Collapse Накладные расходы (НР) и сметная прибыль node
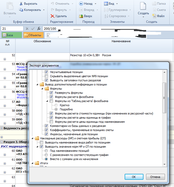The height and width of the screenshot is (187, 174). click(x=32, y=139)
